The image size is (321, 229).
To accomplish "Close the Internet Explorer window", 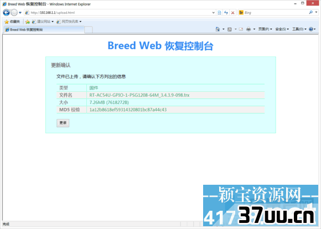I will (313, 3).
